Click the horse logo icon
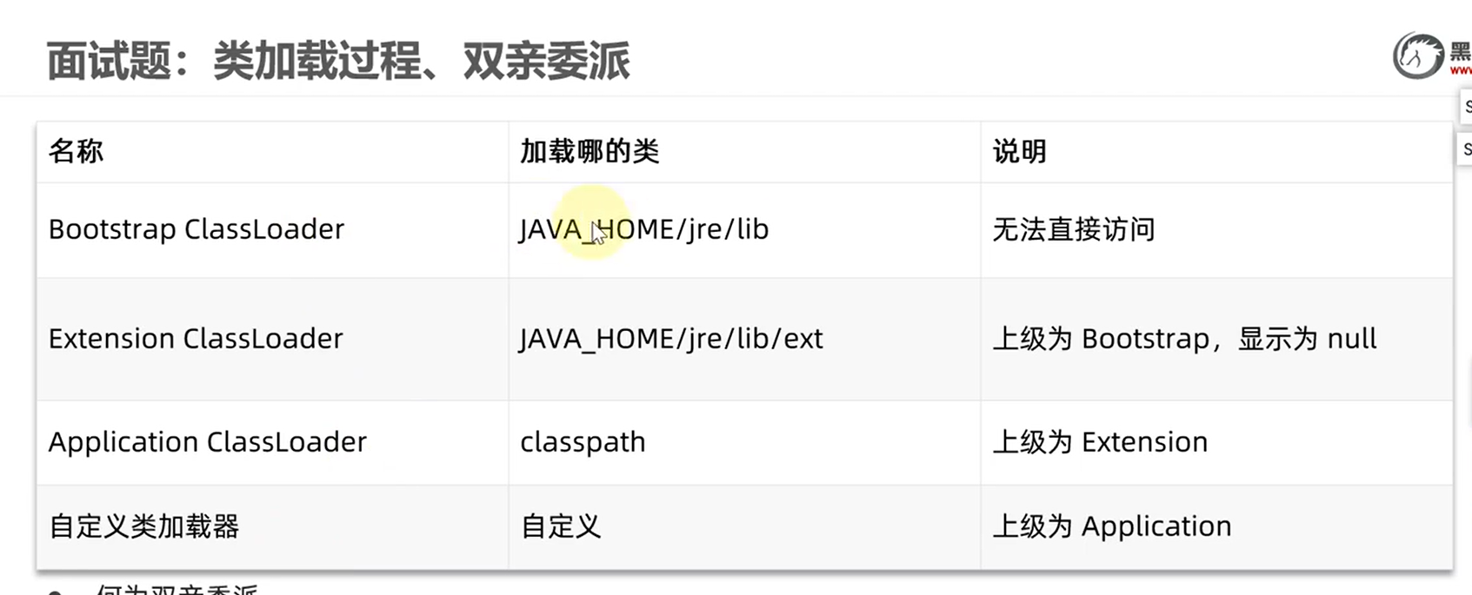Viewport: 1472px width, 595px height. click(1418, 56)
